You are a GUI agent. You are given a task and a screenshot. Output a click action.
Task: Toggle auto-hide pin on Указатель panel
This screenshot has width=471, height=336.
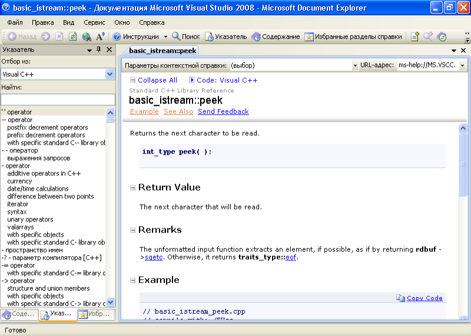pos(98,49)
